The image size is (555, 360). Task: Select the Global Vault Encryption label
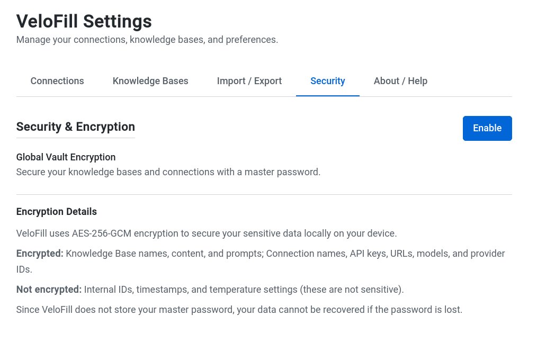point(66,157)
